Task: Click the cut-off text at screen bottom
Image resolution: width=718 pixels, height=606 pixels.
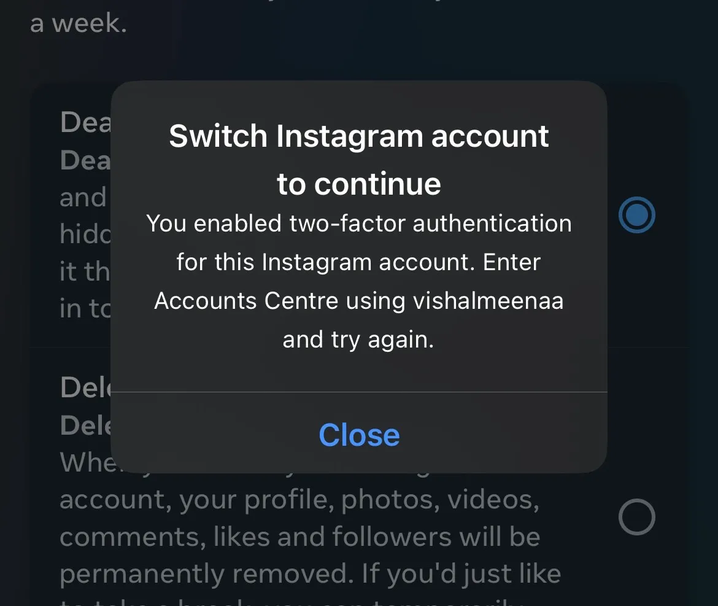Action: (x=293, y=602)
